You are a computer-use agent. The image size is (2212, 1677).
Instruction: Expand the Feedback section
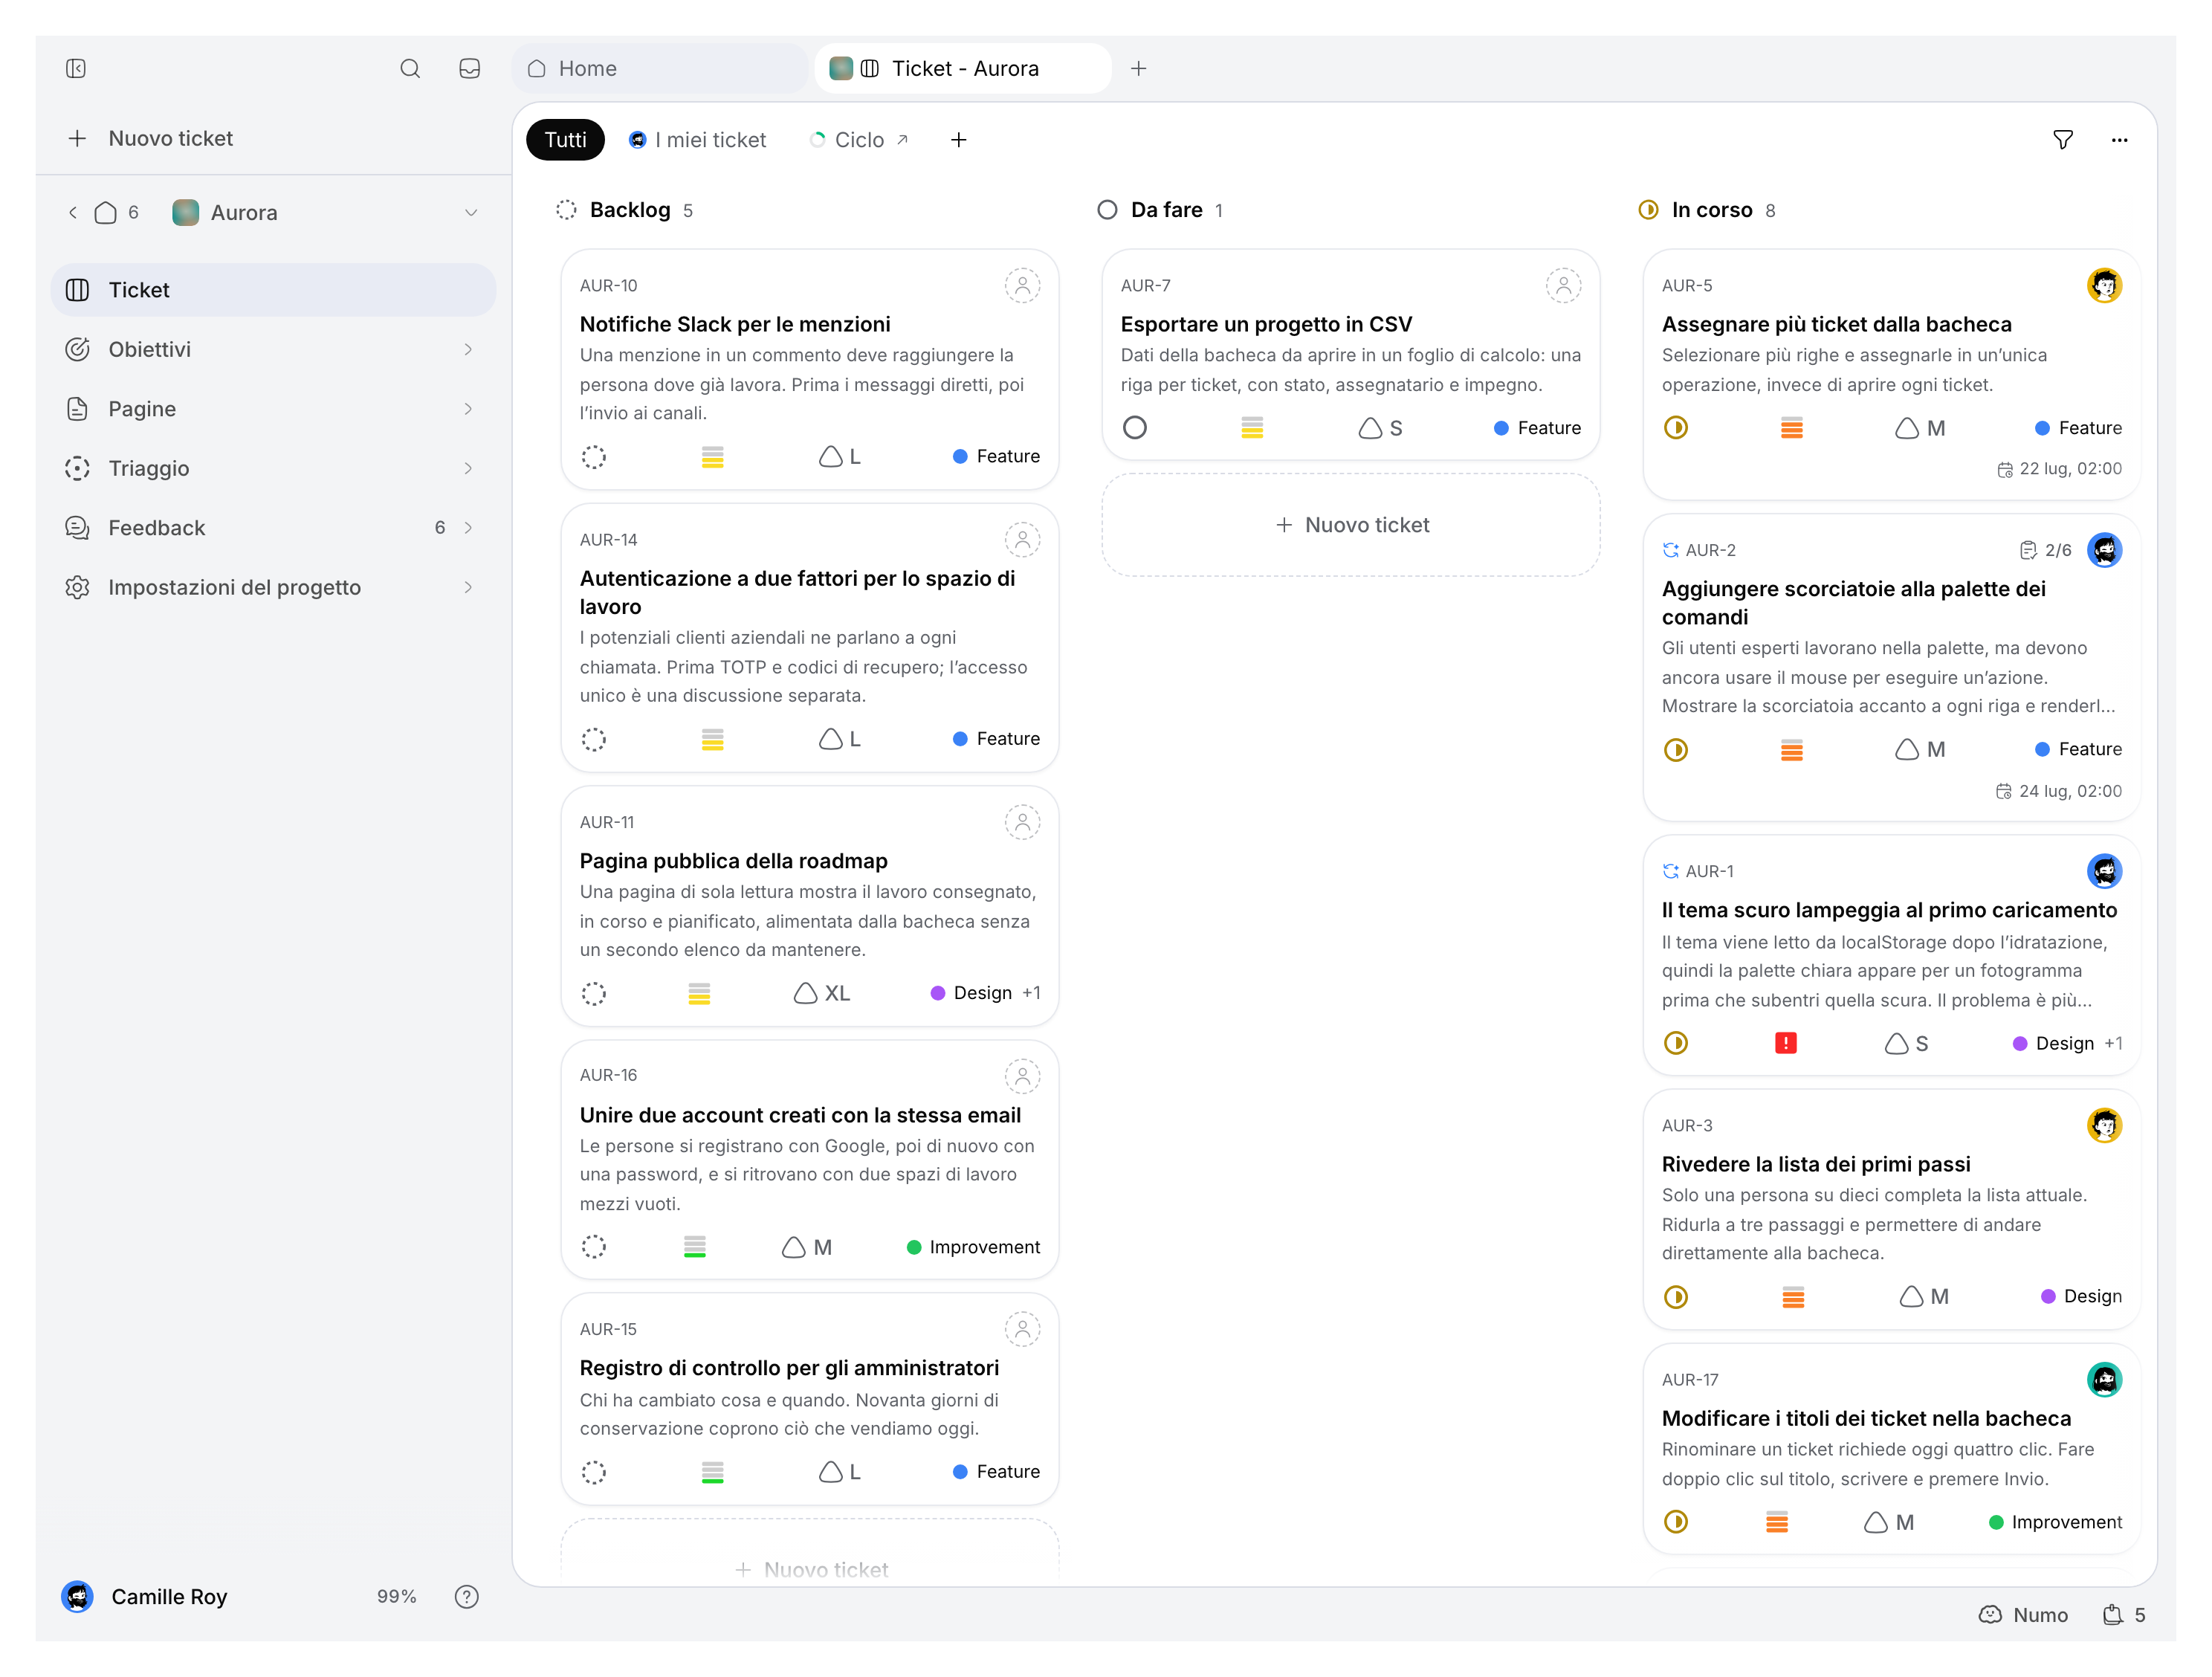pos(467,528)
